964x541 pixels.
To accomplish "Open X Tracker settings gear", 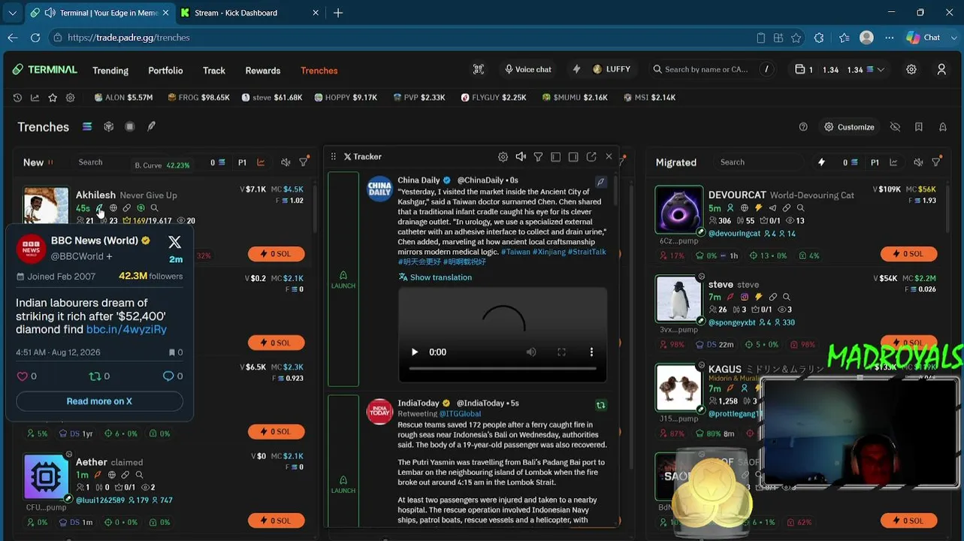I will (503, 157).
